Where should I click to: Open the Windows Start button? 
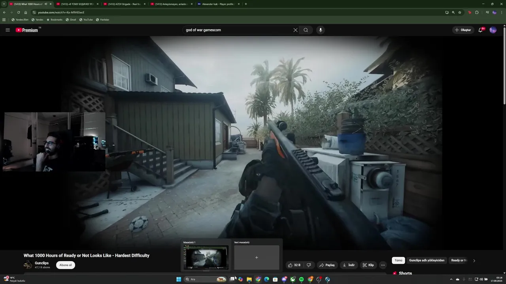(x=179, y=279)
